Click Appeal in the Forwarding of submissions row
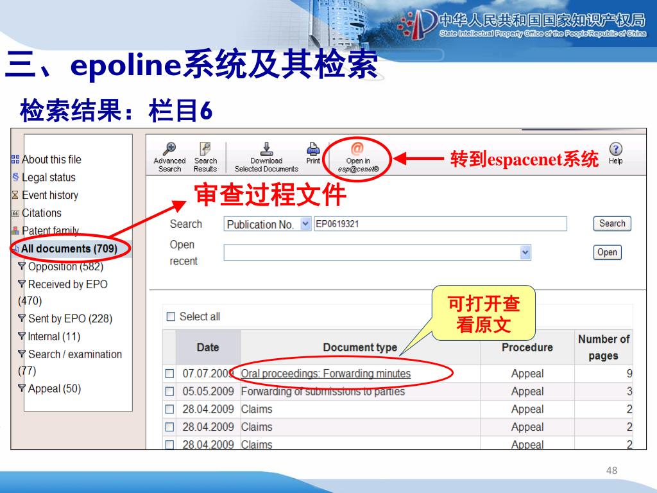The height and width of the screenshot is (493, 657). click(x=527, y=392)
